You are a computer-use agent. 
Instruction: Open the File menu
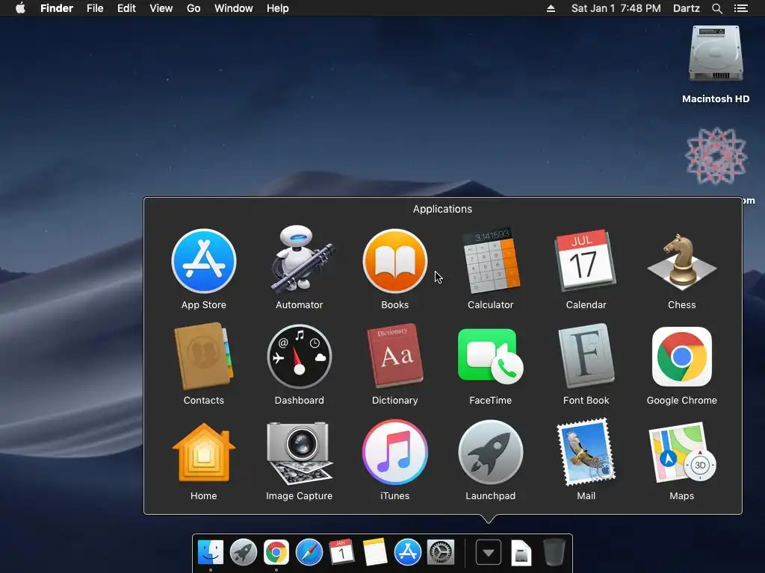[95, 8]
